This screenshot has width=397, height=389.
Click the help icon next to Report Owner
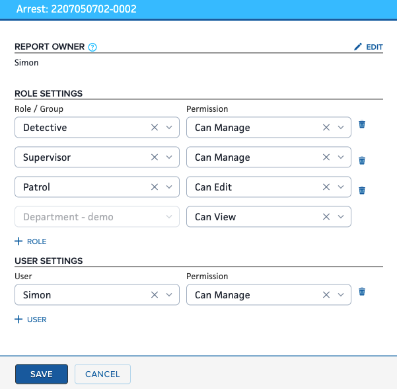[92, 47]
